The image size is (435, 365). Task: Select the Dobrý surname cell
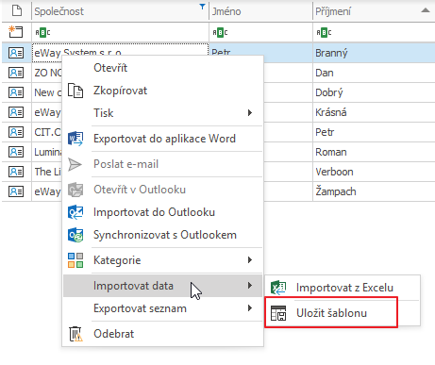pyautogui.click(x=374, y=92)
